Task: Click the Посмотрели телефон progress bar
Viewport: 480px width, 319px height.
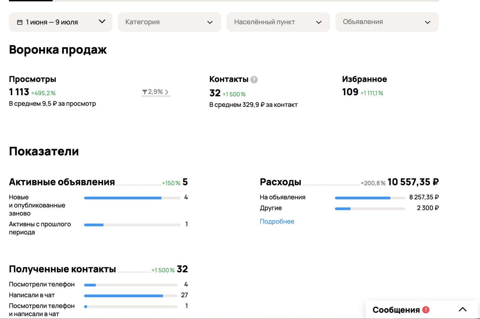Action: click(131, 285)
